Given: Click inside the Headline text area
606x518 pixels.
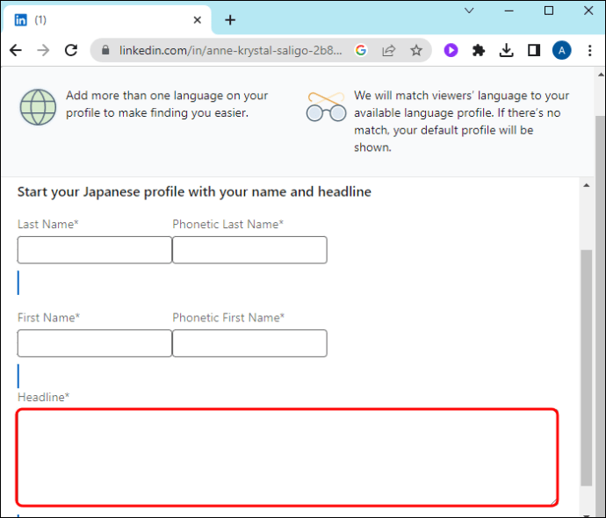Looking at the screenshot, I should (x=287, y=457).
